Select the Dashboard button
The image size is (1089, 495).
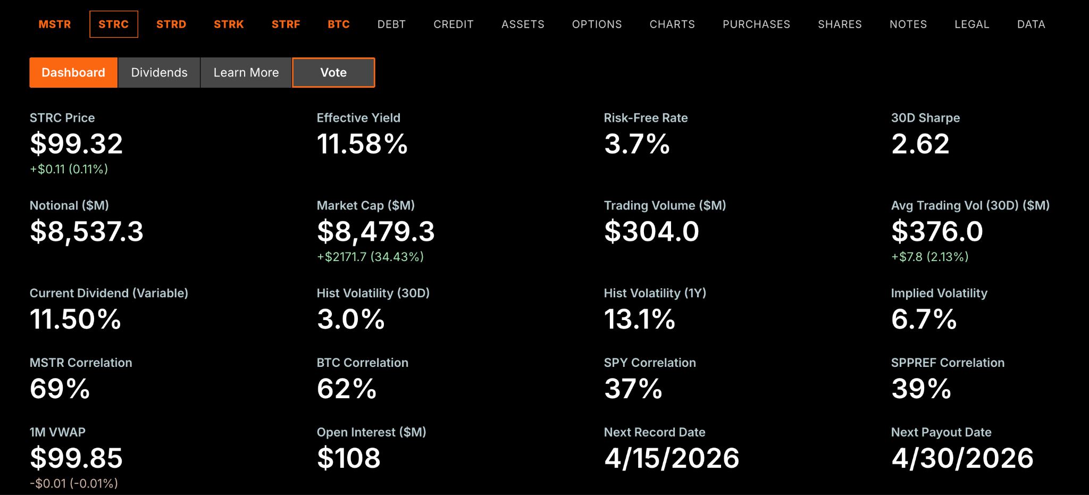[x=73, y=72]
